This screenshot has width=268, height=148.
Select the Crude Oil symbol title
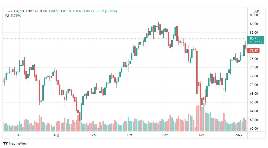pyautogui.click(x=12, y=11)
